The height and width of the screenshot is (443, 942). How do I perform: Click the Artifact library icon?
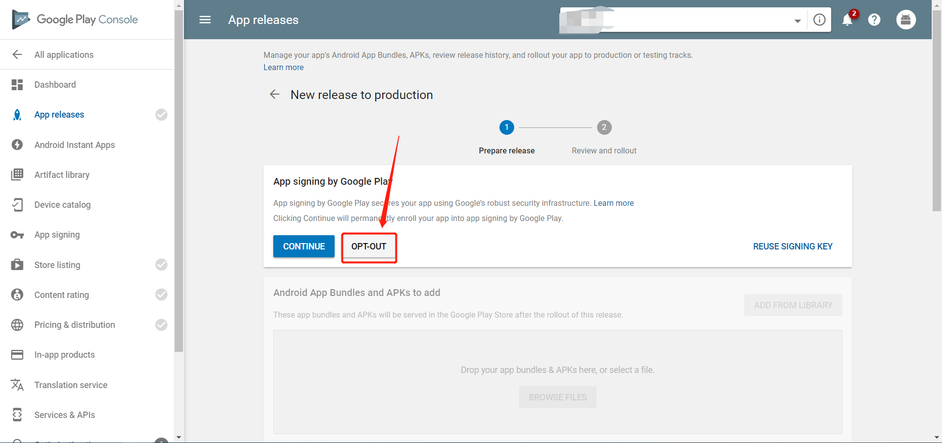17,174
